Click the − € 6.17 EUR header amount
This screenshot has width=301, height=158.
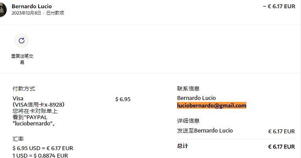[279, 6]
